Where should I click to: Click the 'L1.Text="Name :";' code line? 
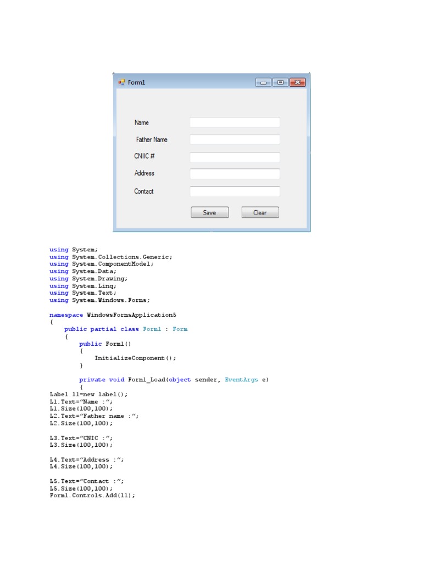tap(81, 402)
